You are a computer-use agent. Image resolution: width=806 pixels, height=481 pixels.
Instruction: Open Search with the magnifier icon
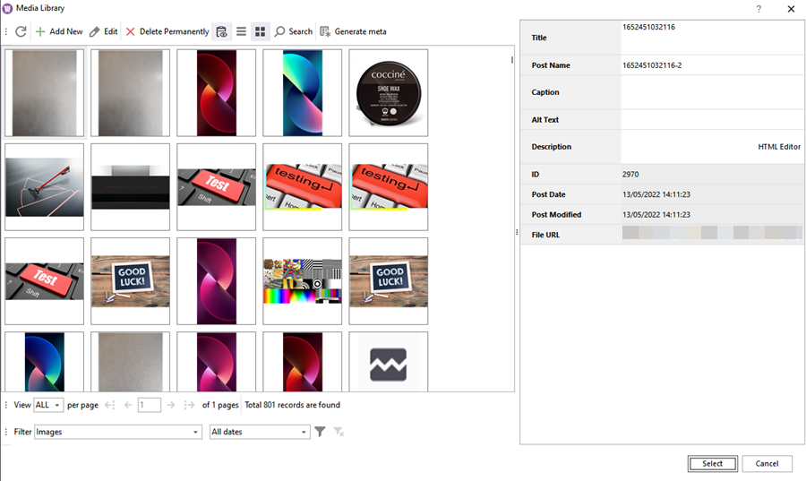280,31
